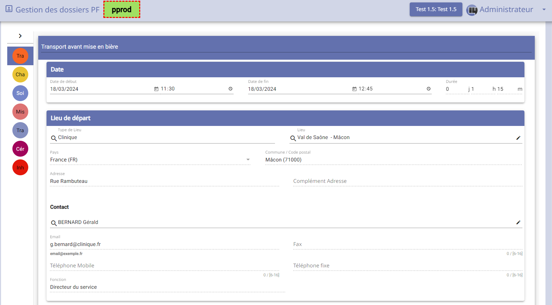Image resolution: width=552 pixels, height=305 pixels.
Task: Open the blue Soi step circle
Action: point(20,93)
